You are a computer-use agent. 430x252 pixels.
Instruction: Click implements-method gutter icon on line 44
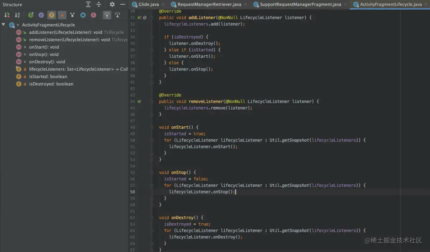click(139, 101)
